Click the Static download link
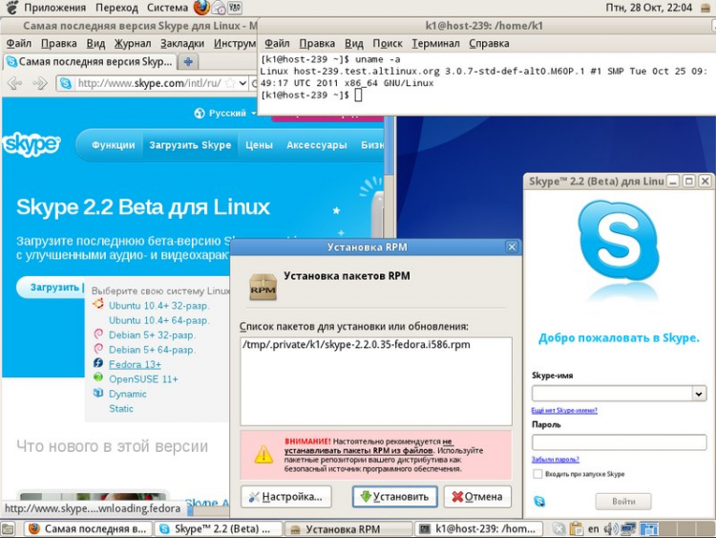 [x=121, y=409]
